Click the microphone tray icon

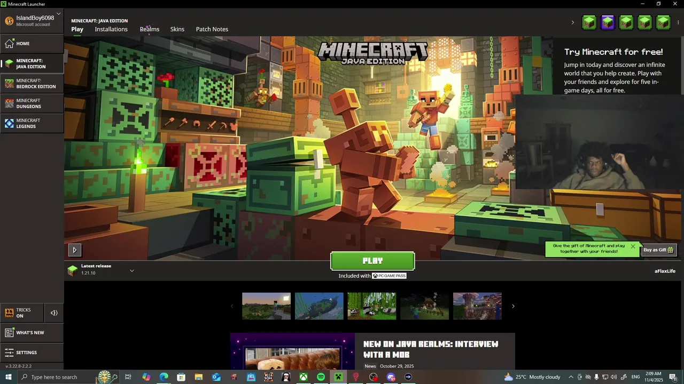[x=596, y=377]
